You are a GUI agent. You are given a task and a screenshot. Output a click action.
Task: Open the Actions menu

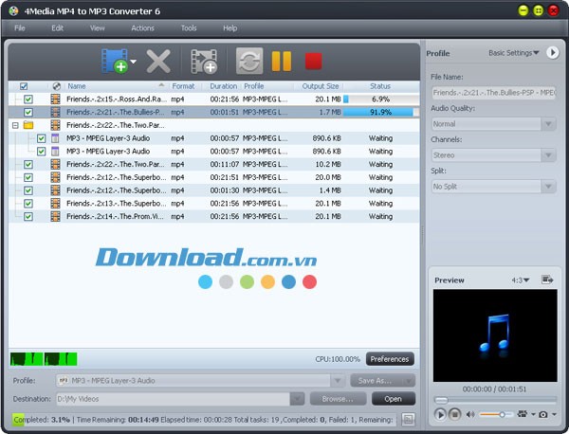pos(142,28)
